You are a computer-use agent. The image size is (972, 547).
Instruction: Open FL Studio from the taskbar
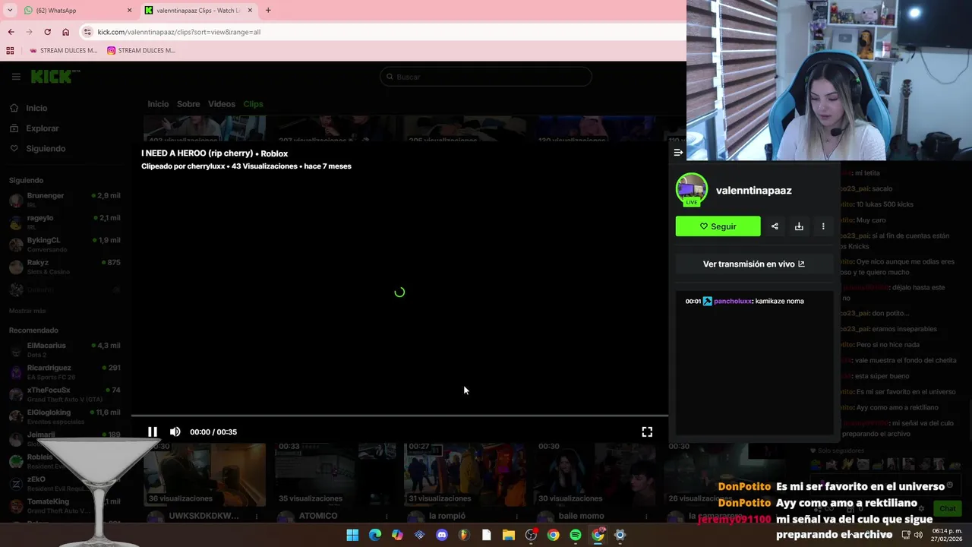click(464, 535)
